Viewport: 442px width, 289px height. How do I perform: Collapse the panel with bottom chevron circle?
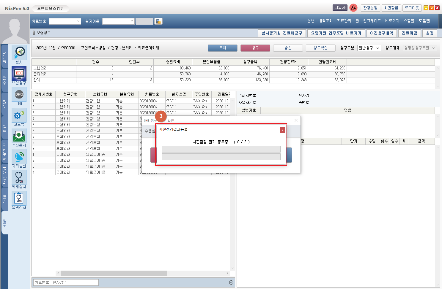tap(231, 282)
